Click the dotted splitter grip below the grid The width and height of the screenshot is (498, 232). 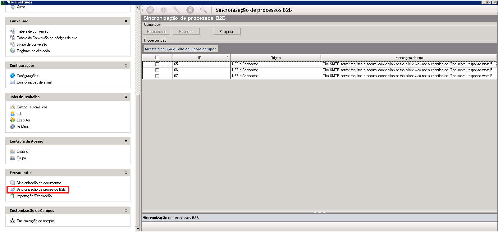pos(319,212)
